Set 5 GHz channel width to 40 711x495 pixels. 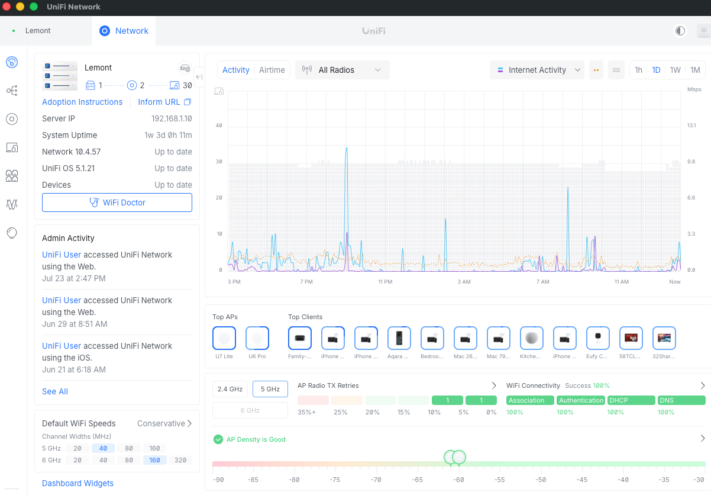click(x=103, y=448)
